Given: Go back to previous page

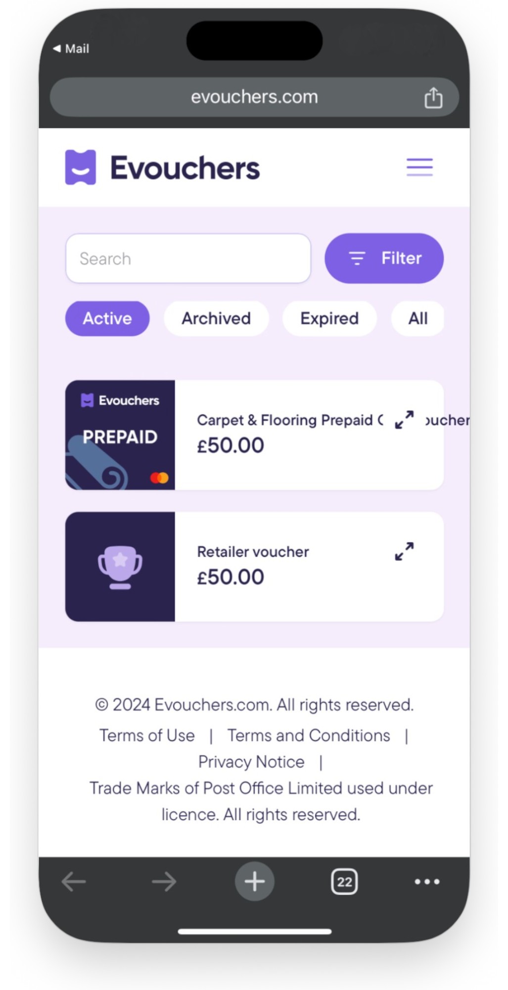Looking at the screenshot, I should click(x=74, y=882).
